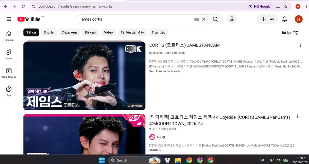Image resolution: width=309 pixels, height=164 pixels.
Task: Click the M2 channel avatar
Action: pyautogui.click(x=152, y=137)
